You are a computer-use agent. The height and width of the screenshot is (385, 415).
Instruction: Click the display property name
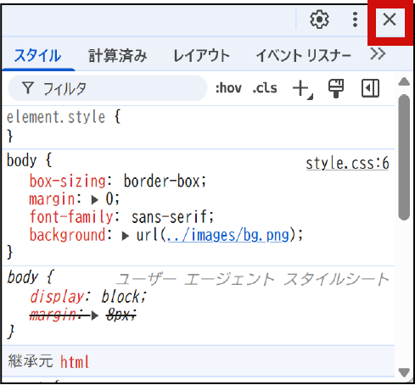pos(57,297)
